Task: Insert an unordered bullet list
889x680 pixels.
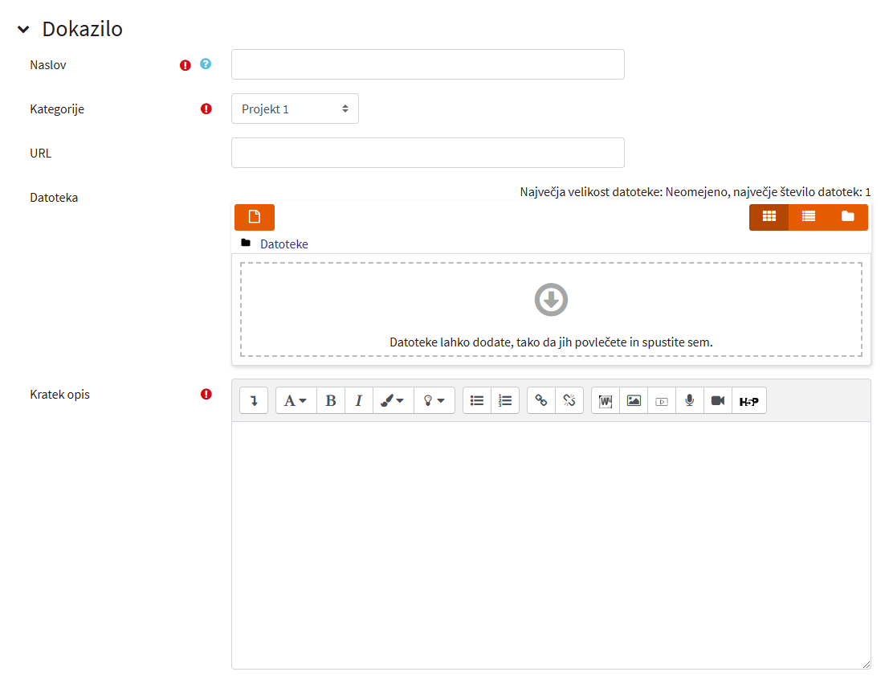Action: pyautogui.click(x=477, y=400)
